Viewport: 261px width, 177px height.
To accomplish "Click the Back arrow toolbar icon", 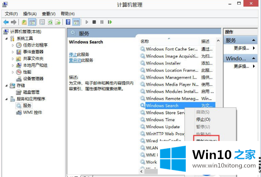I will pyautogui.click(x=6, y=22).
